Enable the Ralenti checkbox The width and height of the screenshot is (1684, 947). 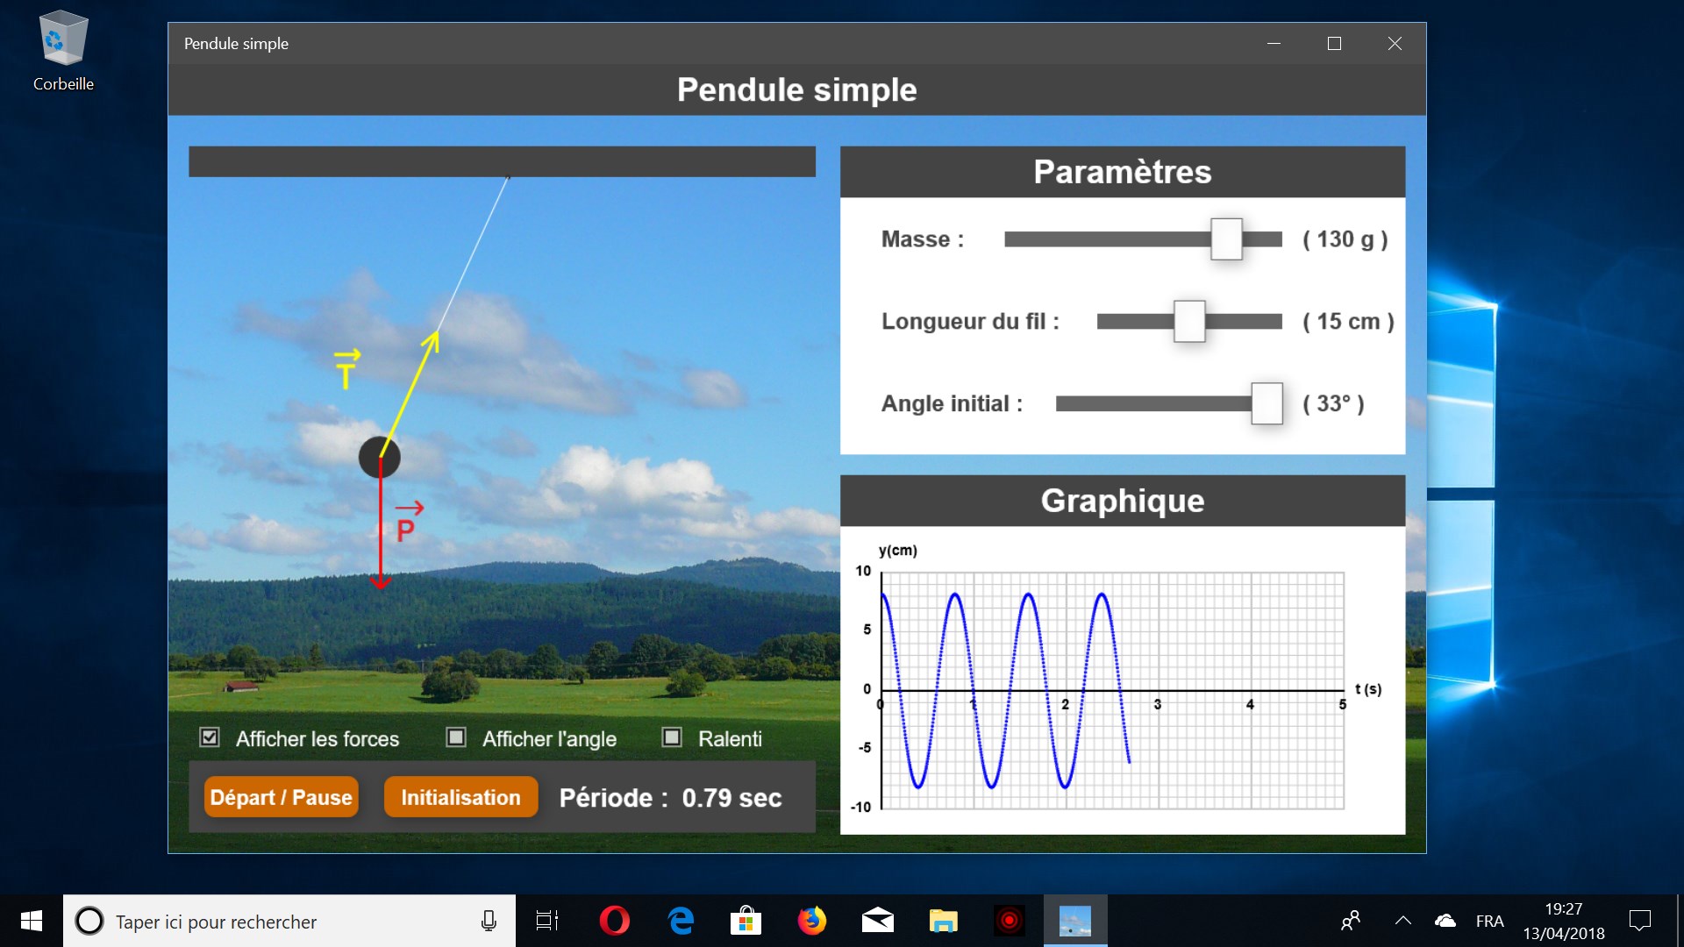(672, 737)
